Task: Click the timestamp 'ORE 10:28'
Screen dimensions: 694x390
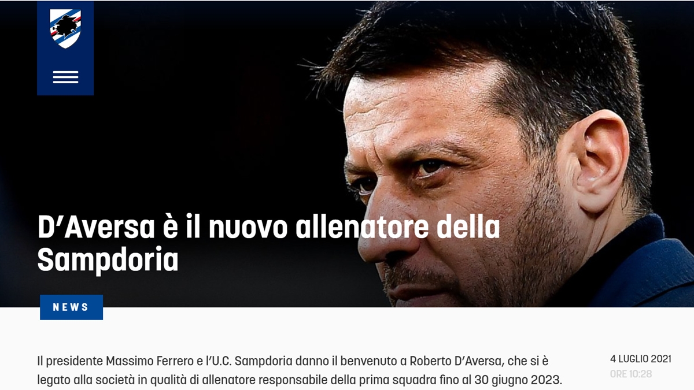Action: click(x=631, y=374)
